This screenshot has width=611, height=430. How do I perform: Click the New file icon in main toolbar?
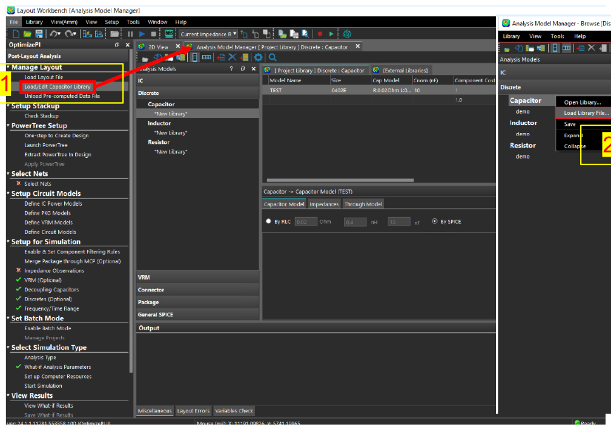(x=16, y=34)
